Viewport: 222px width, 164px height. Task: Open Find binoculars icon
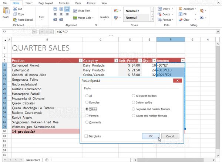pos(202,18)
